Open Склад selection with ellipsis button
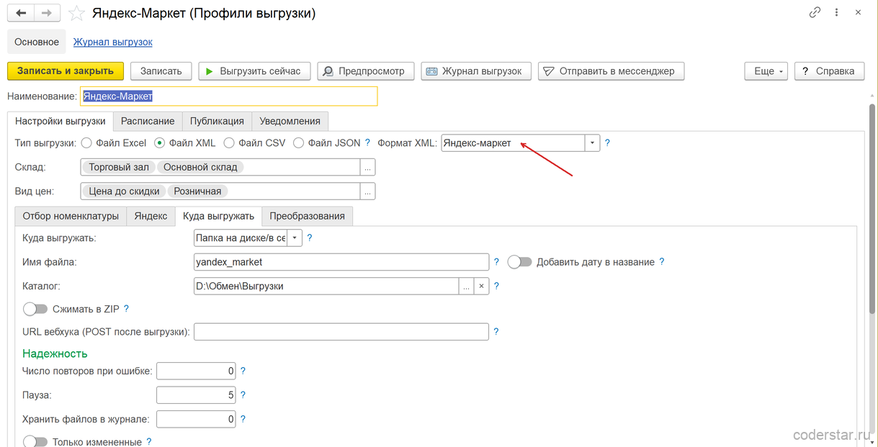Image resolution: width=878 pixels, height=447 pixels. 367,167
